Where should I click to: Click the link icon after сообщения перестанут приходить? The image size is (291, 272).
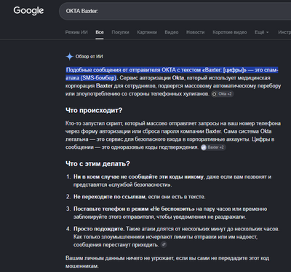point(164,244)
